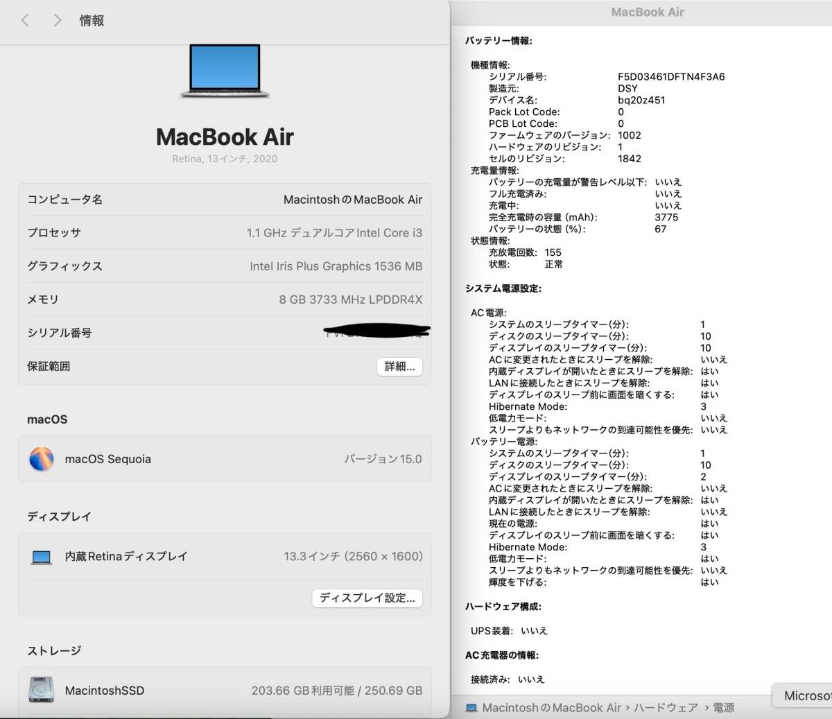Click the laptop icon in the path bar
Viewport: 832px width, 719px height.
(x=471, y=708)
